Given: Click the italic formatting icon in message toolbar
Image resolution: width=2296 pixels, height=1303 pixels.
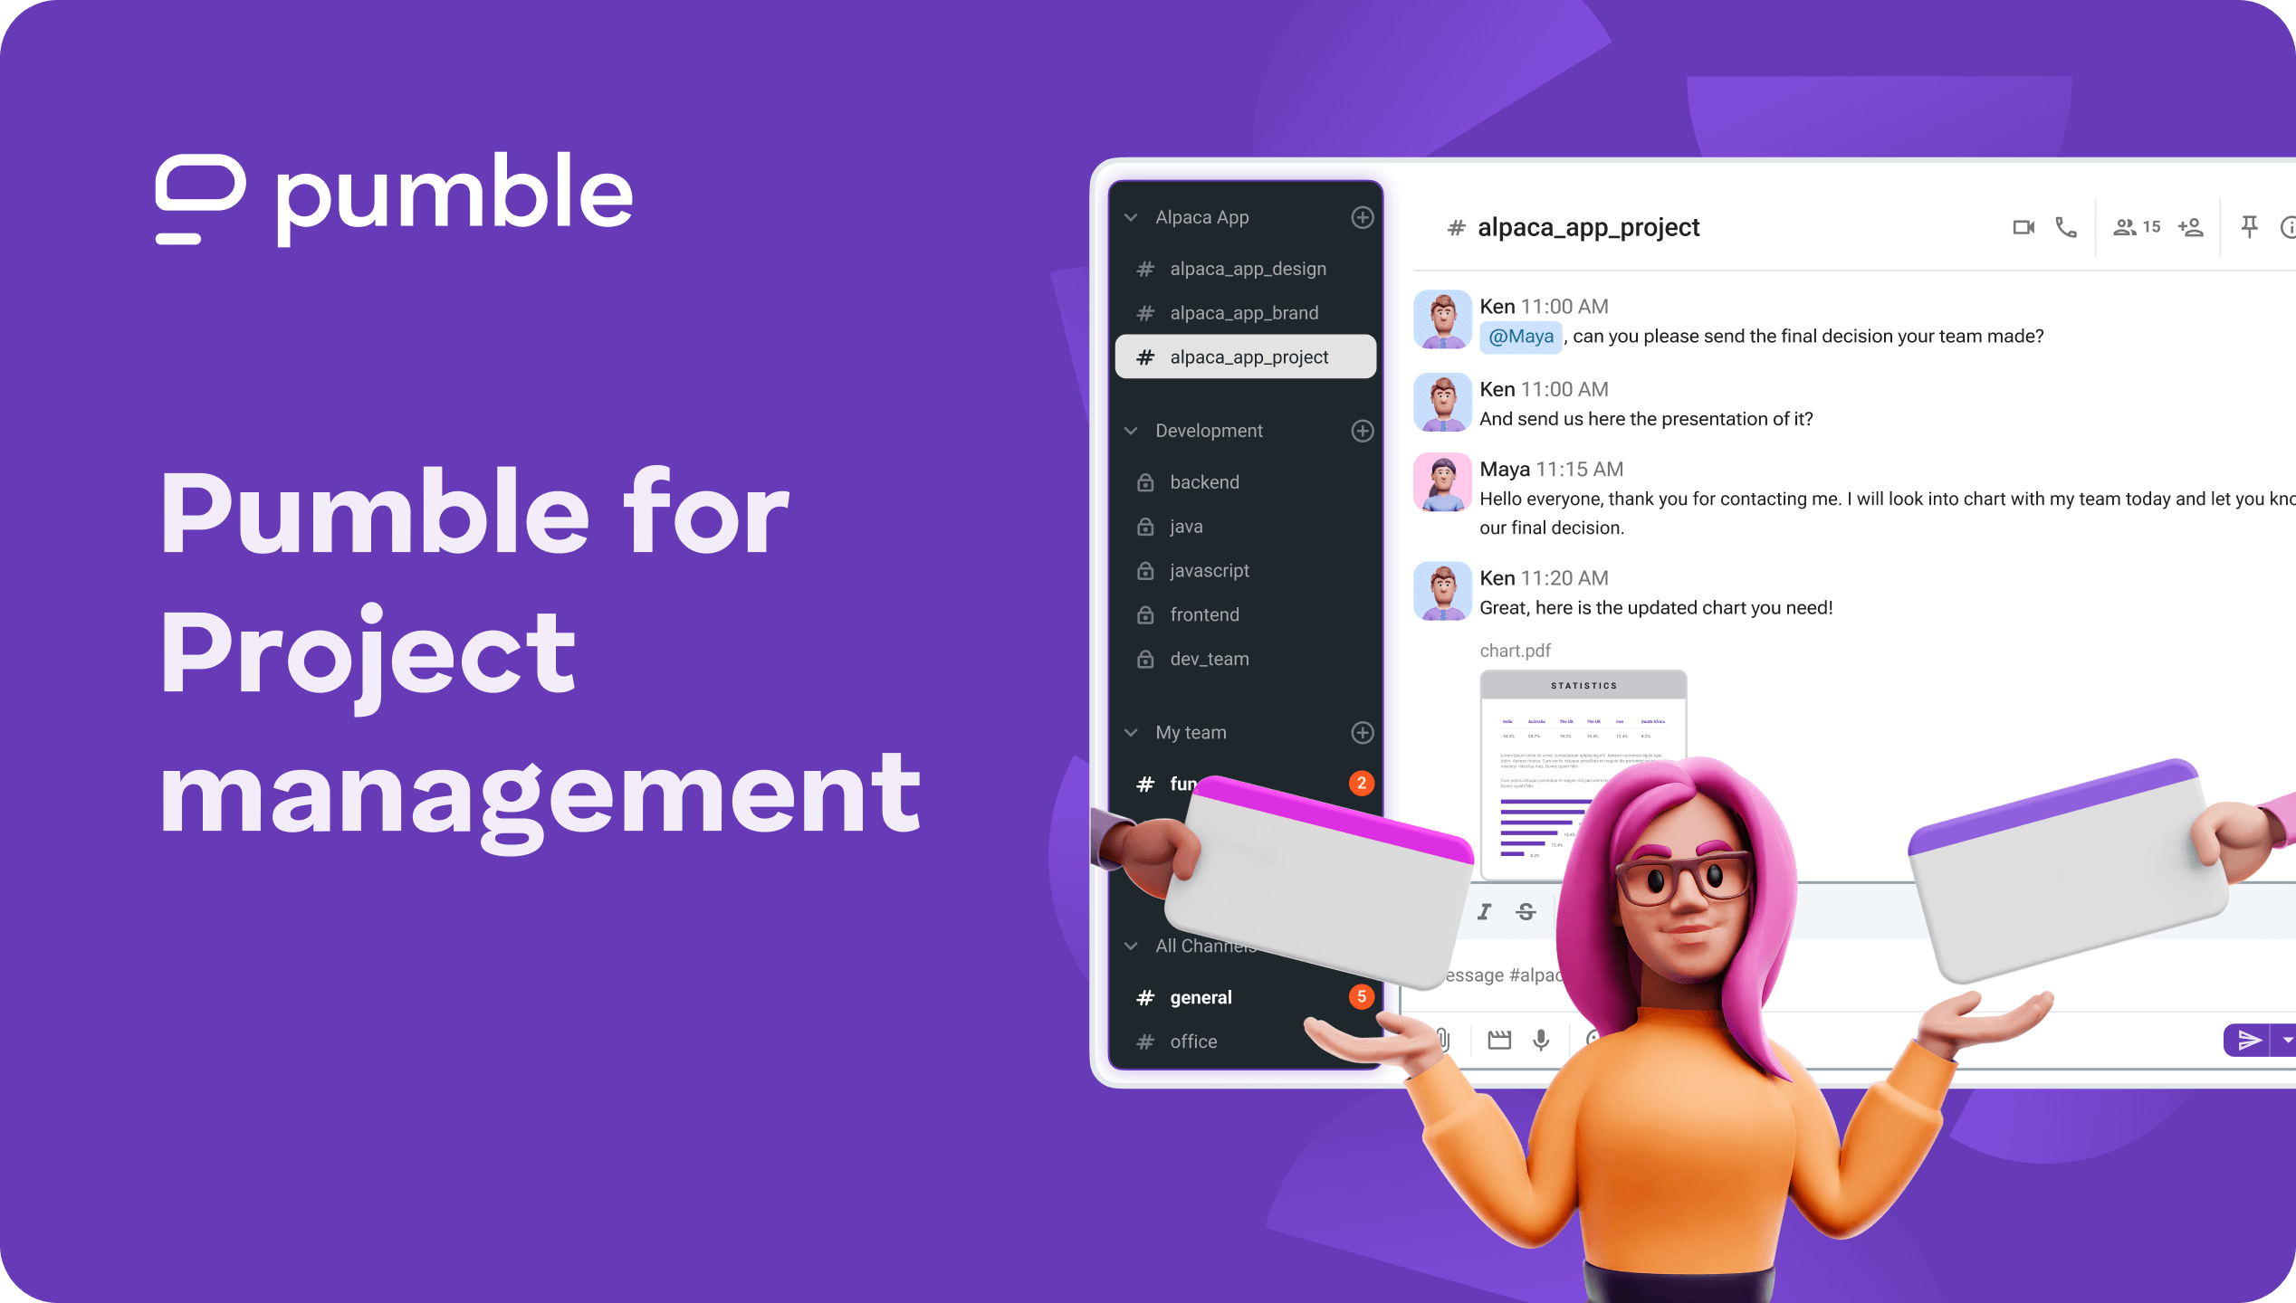Looking at the screenshot, I should [x=1484, y=910].
